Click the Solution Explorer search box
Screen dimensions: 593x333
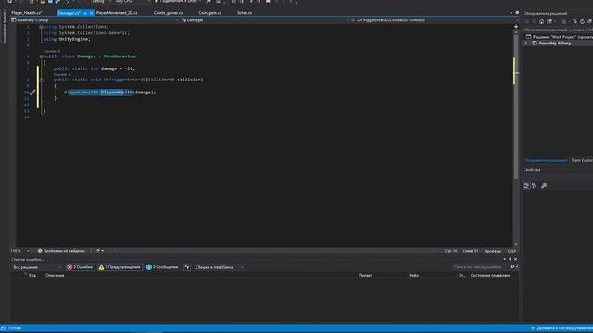click(x=558, y=30)
